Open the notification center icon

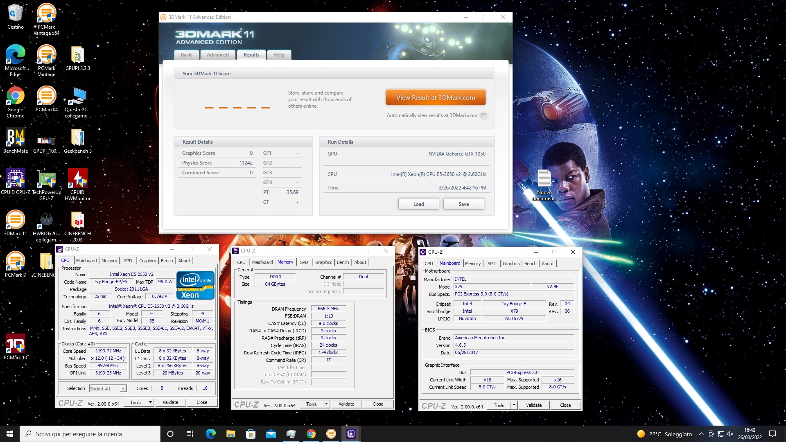point(772,434)
